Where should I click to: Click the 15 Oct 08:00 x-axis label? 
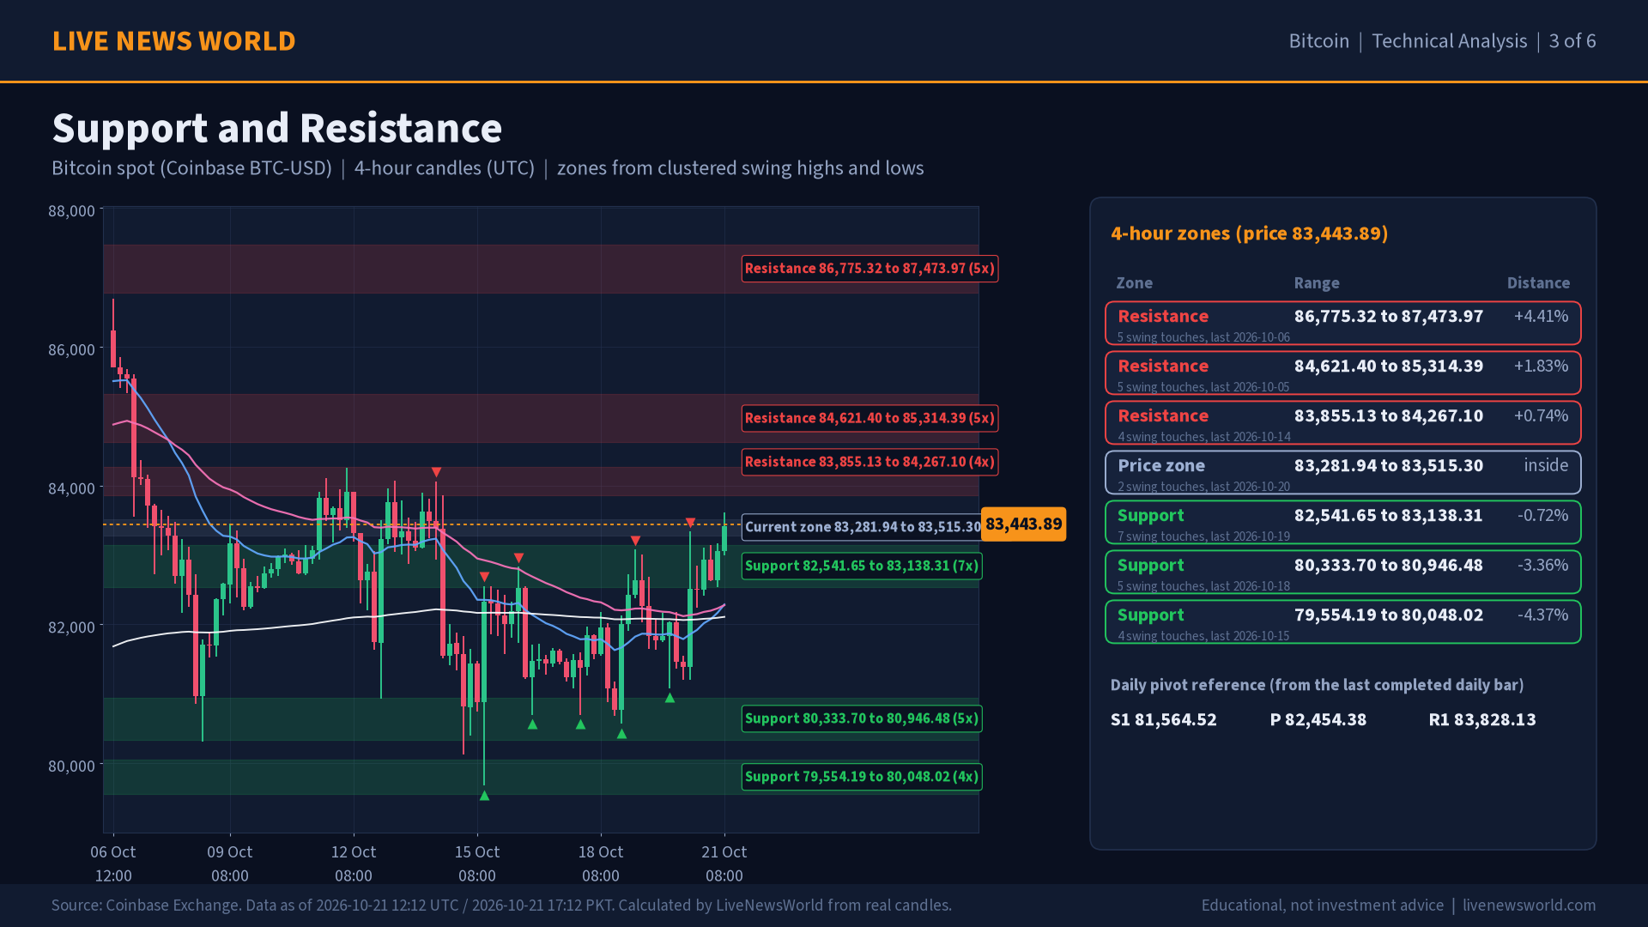477,864
